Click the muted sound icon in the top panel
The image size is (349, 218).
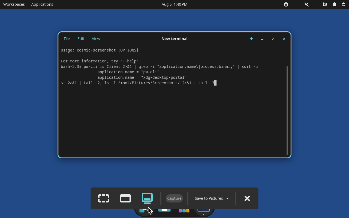(307, 4)
